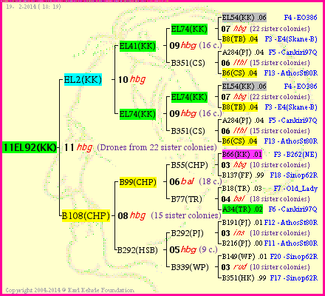Select the cyan EL2(KK) node
Screen dimensions: 325x296
tap(83, 80)
